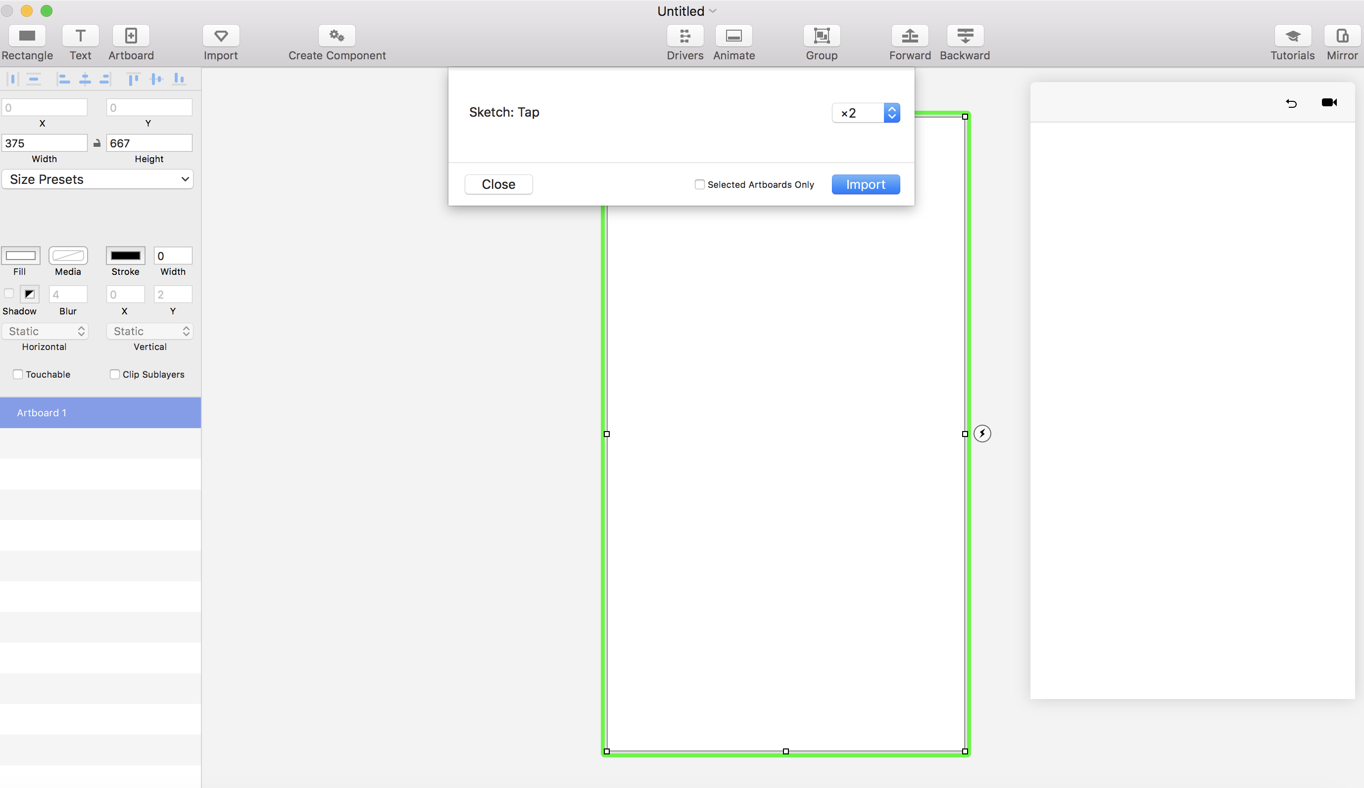The image size is (1364, 788).
Task: Open the Vertical Static dropdown
Action: 150,331
